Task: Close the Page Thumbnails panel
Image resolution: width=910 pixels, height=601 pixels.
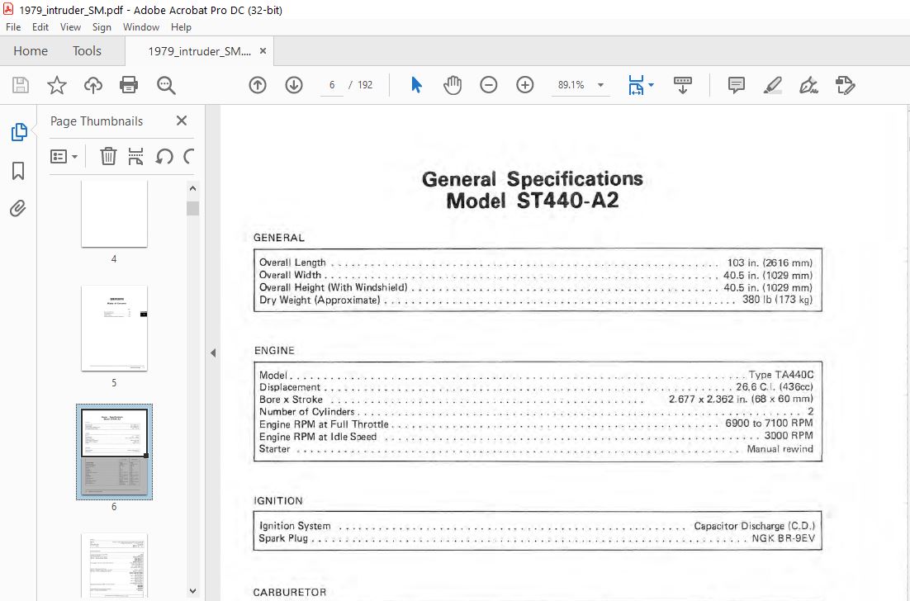Action: [182, 121]
